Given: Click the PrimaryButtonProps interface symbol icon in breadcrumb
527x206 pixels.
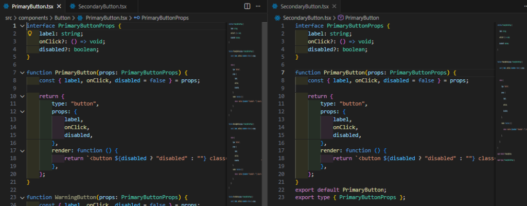Looking at the screenshot, I should [136, 18].
